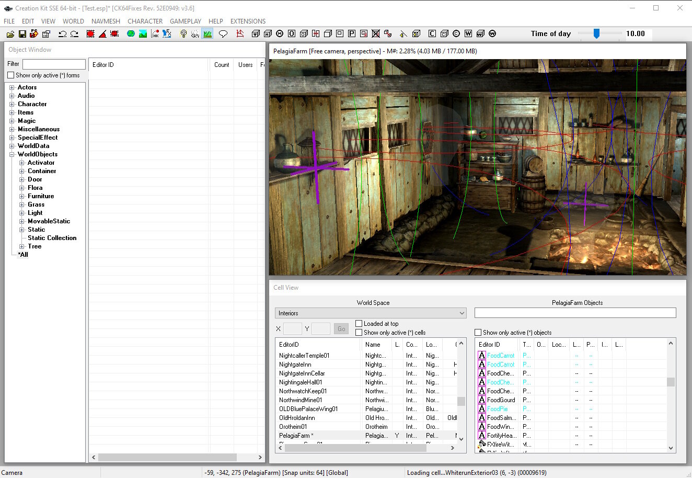Expand the Actors tree node
692x478 pixels.
[x=11, y=87]
